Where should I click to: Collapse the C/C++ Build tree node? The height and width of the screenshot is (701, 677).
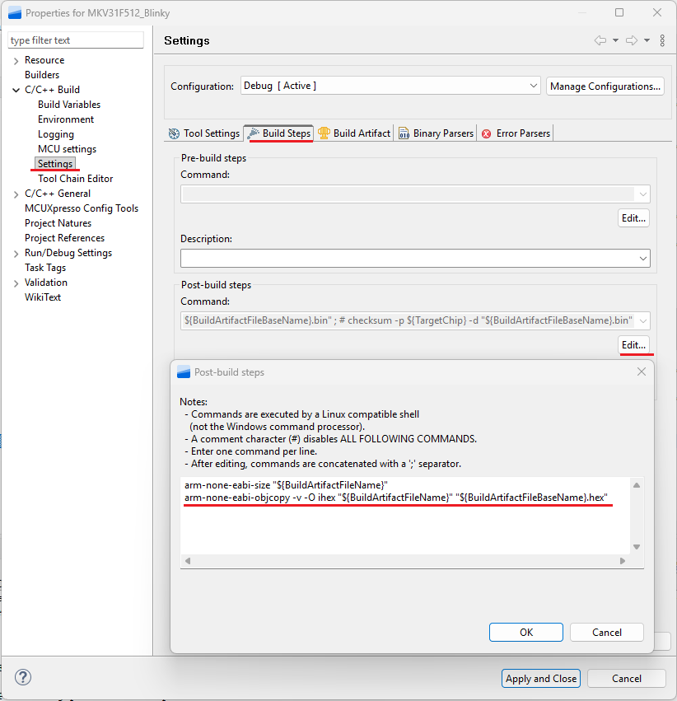(16, 90)
